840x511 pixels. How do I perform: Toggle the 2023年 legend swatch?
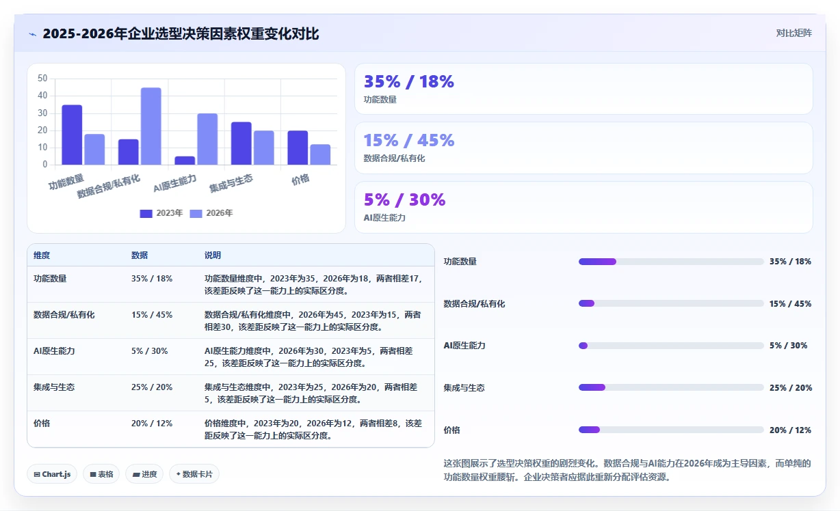click(x=146, y=213)
